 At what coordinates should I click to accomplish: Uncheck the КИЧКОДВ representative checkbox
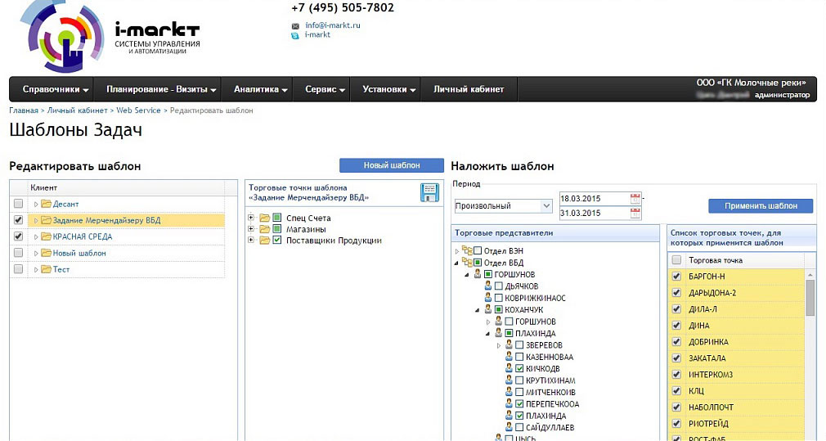click(x=519, y=368)
